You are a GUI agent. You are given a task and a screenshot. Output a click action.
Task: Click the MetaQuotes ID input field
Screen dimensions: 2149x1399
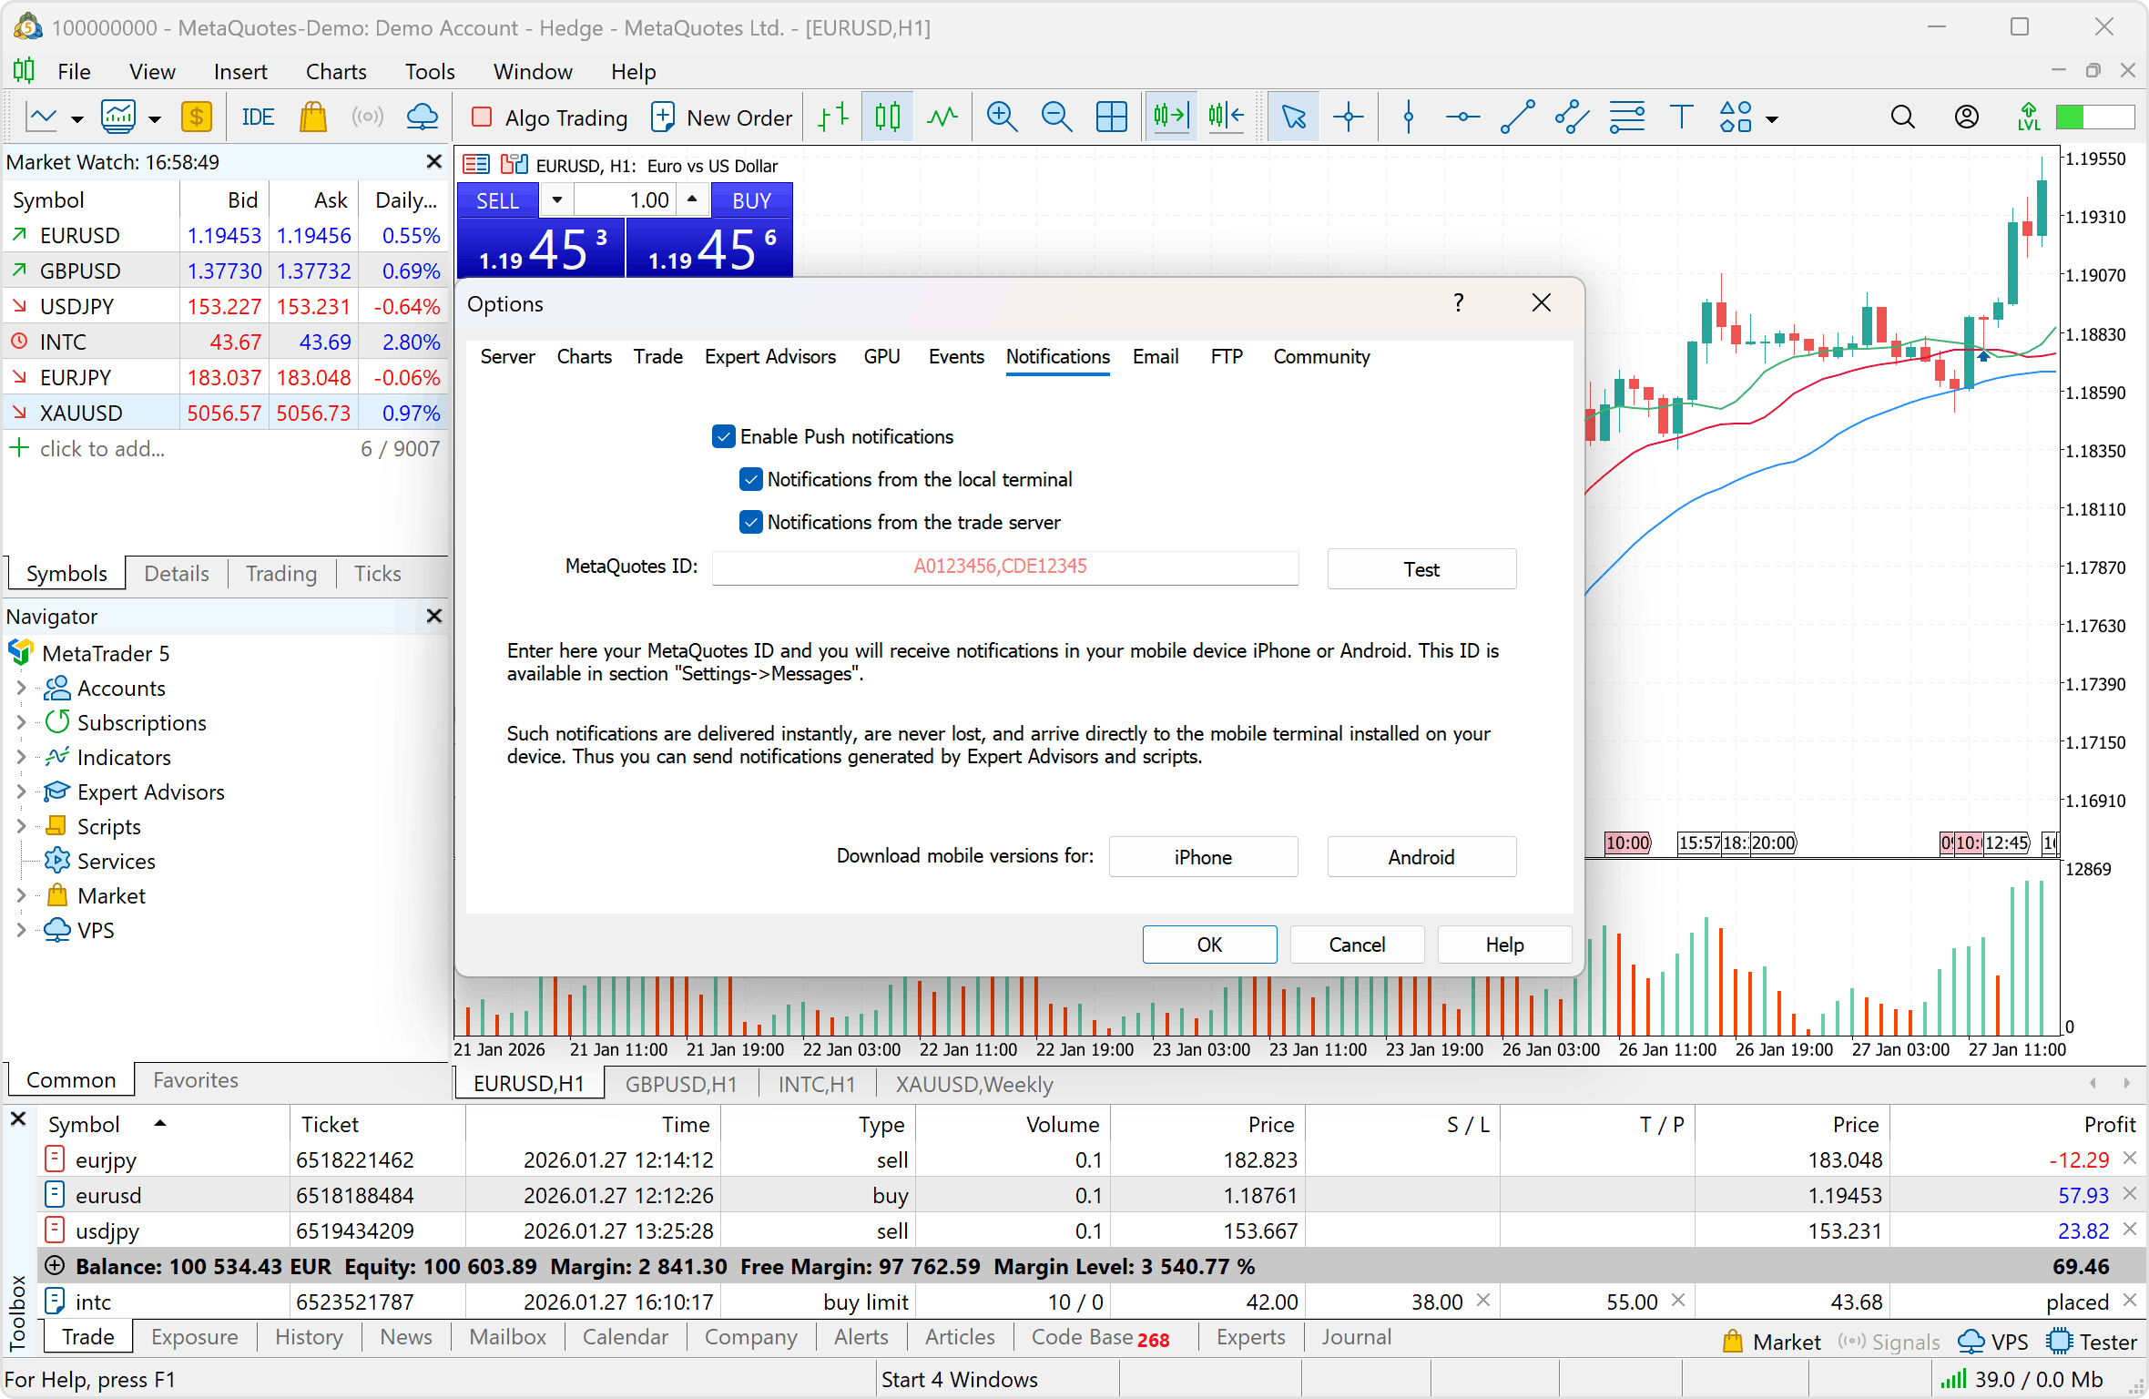[x=1003, y=567]
